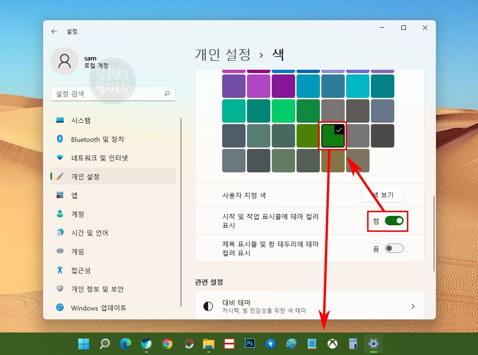Enable 제목 표시줄 및 창 테두리 테마 컬러 toggle

(x=394, y=249)
